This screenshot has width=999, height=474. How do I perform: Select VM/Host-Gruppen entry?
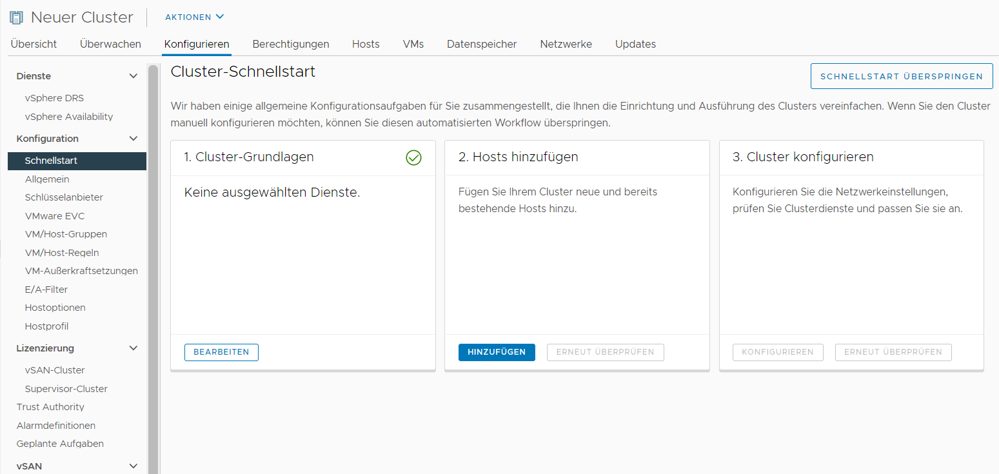pyautogui.click(x=66, y=234)
